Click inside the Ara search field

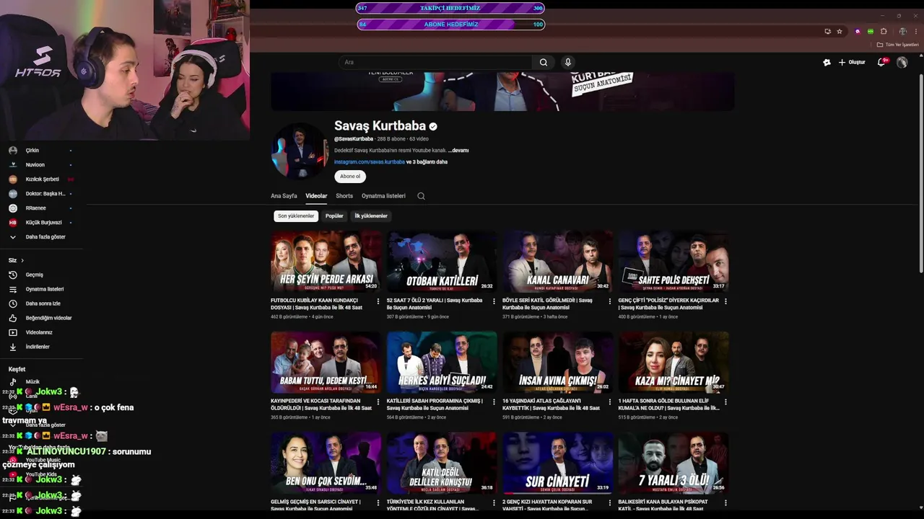[435, 62]
